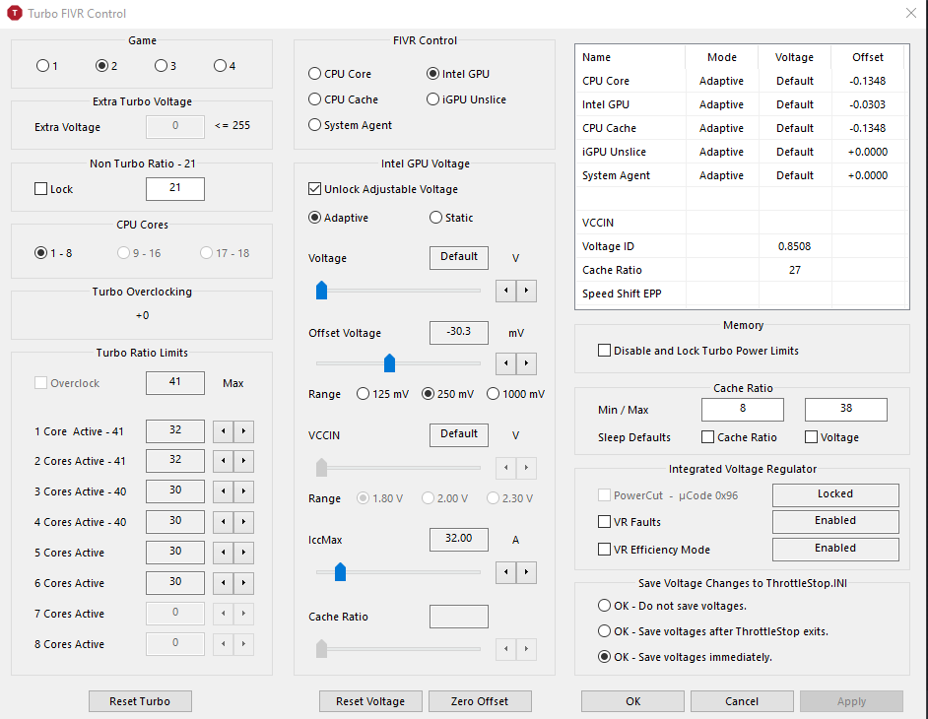Image resolution: width=928 pixels, height=719 pixels.
Task: Click the 1 Core Active ratio field
Action: [x=175, y=431]
